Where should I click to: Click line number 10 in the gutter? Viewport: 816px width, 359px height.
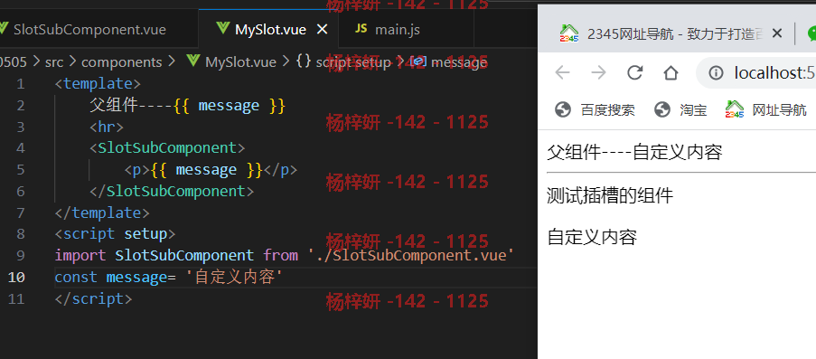tap(16, 278)
